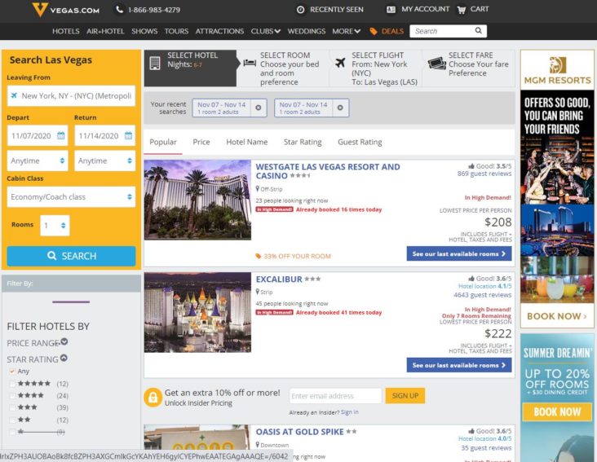Screen dimensions: 597x462
Task: Click the Leaving From city field
Action: point(71,95)
